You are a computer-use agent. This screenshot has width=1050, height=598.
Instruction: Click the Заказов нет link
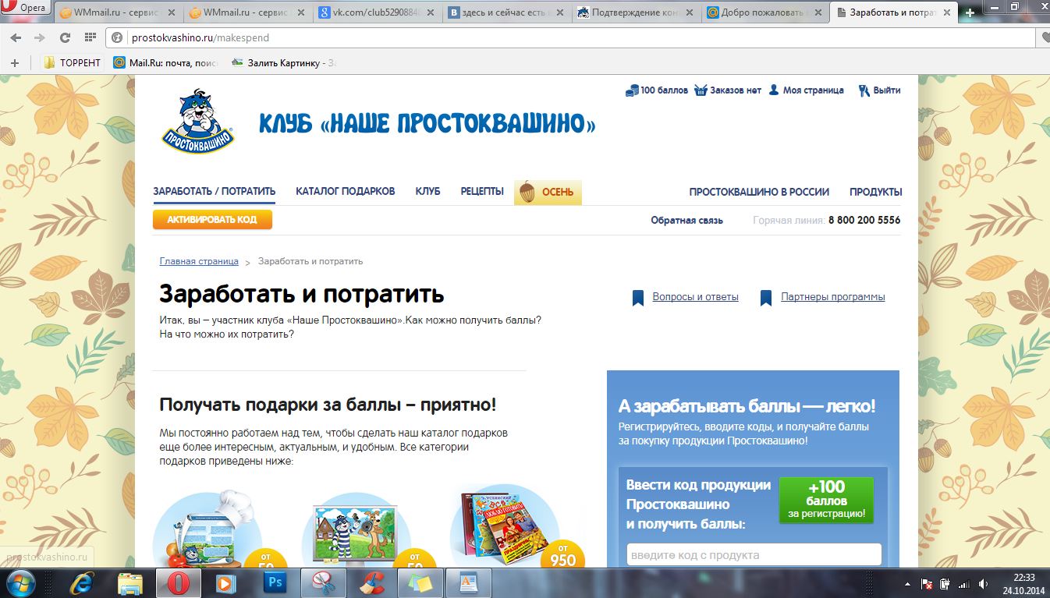coord(736,90)
